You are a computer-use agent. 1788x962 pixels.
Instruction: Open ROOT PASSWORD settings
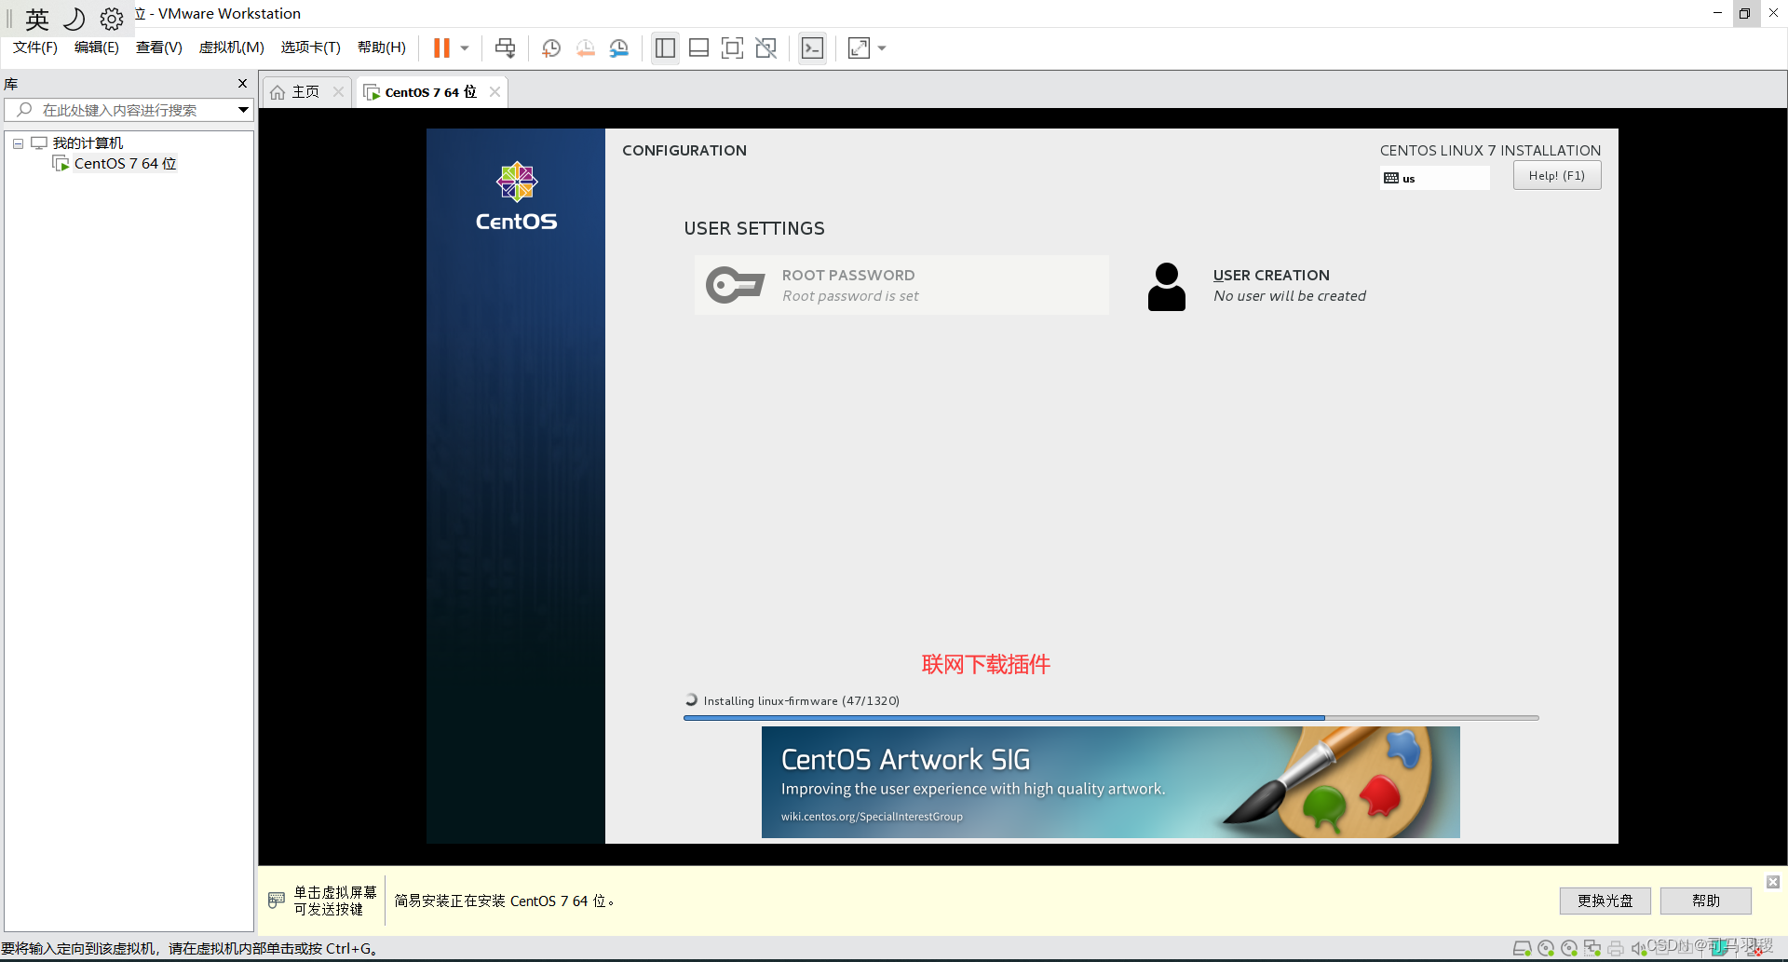[901, 285]
